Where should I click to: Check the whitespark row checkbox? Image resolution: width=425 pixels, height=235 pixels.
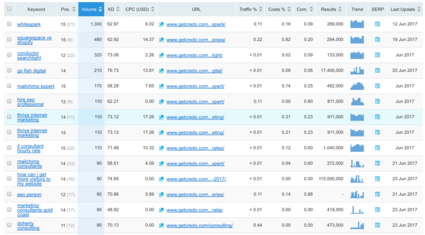(9, 24)
